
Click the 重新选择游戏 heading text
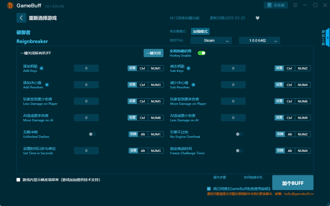43,18
